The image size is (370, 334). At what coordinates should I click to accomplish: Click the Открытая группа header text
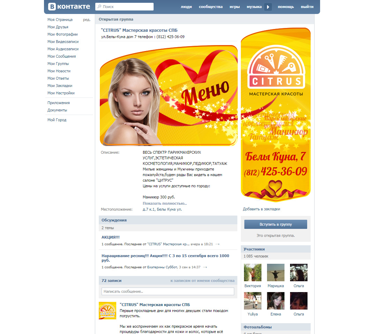tap(116, 19)
